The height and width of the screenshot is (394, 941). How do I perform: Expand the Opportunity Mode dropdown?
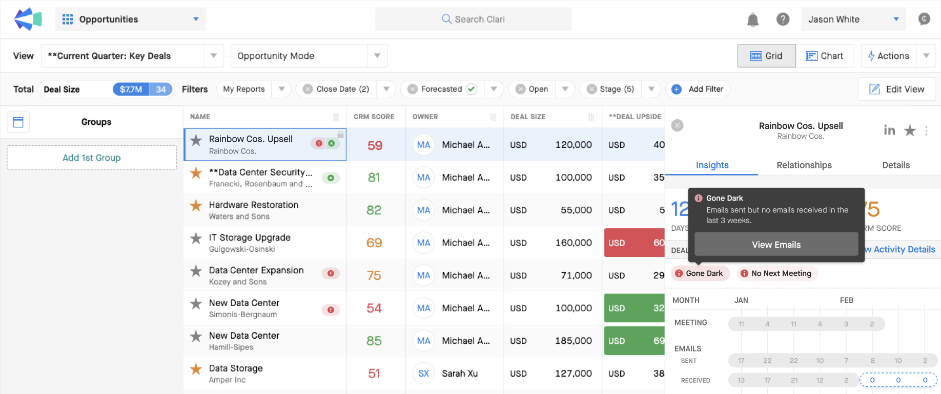[377, 56]
